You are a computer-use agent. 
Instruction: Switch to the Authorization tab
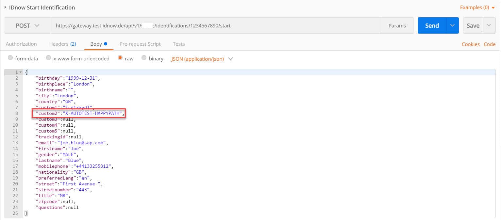pyautogui.click(x=21, y=44)
